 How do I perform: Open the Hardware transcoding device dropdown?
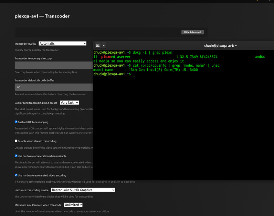83,190
